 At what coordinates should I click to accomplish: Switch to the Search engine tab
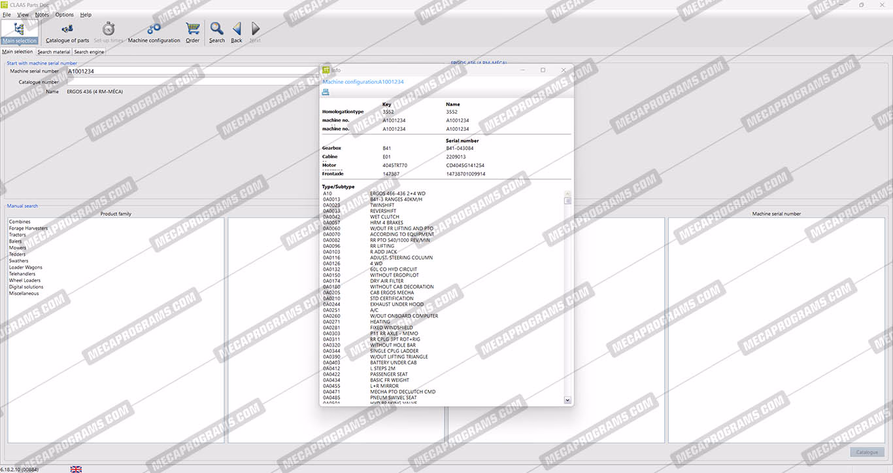[x=89, y=52]
